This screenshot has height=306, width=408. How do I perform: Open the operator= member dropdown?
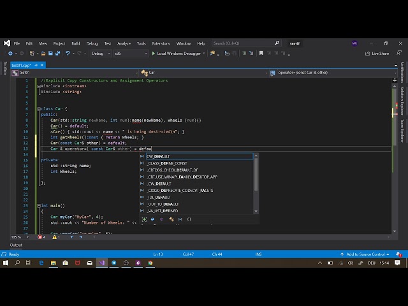pos(333,73)
